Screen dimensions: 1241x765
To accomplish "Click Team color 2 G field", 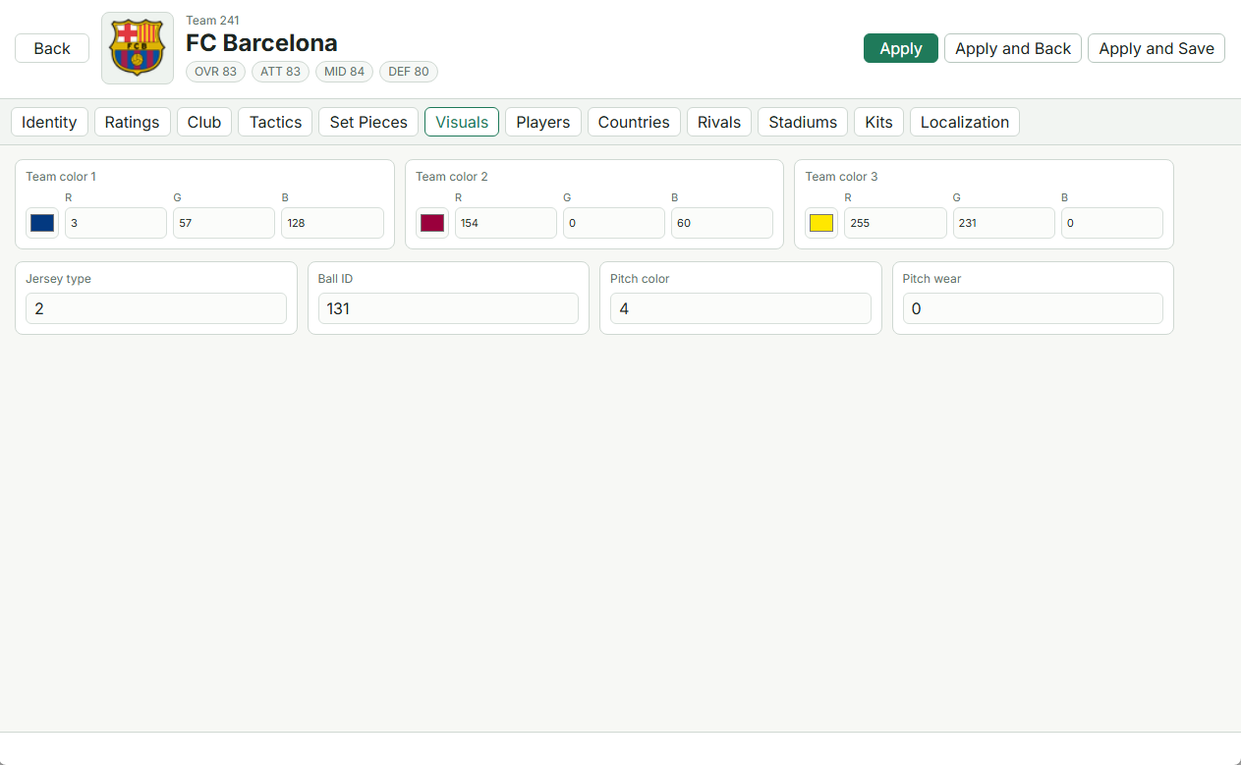I will click(614, 223).
